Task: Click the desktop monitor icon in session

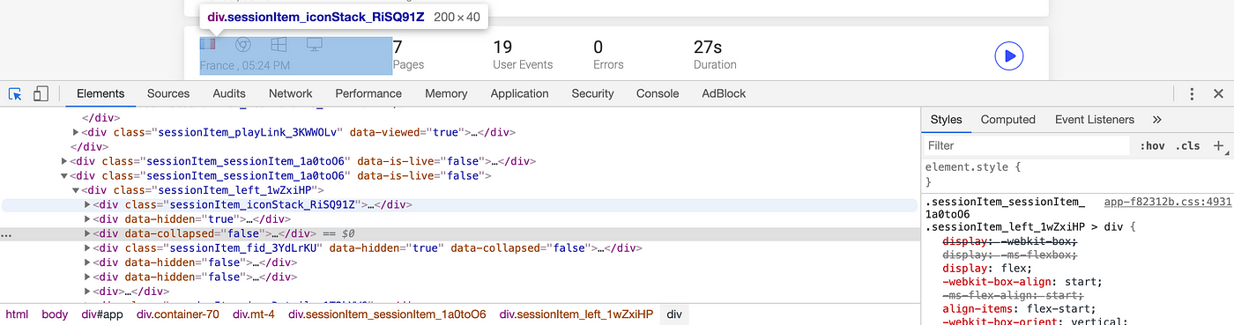Action: (314, 45)
